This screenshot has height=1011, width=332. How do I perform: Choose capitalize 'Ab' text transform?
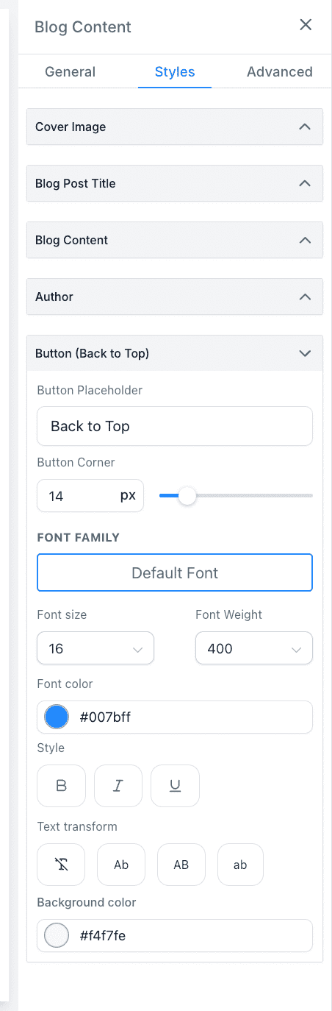(121, 865)
